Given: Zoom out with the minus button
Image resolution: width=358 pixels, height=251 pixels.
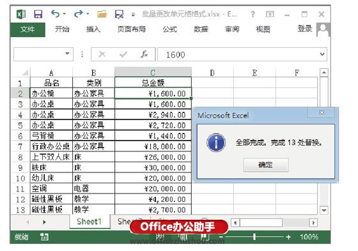Looking at the screenshot, I should tap(221, 237).
